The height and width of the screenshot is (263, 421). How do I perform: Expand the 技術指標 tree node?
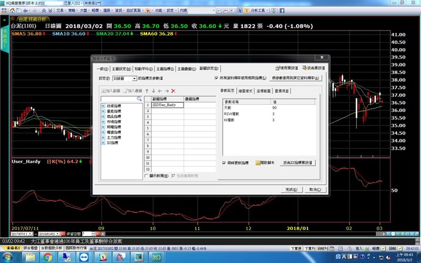103,105
